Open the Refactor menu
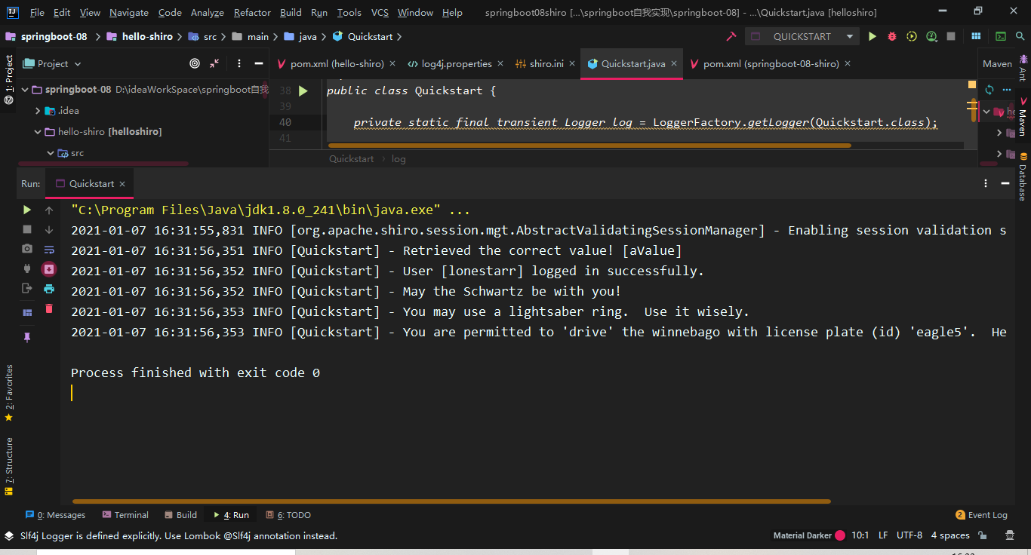Screen dimensions: 1031x555 point(252,13)
